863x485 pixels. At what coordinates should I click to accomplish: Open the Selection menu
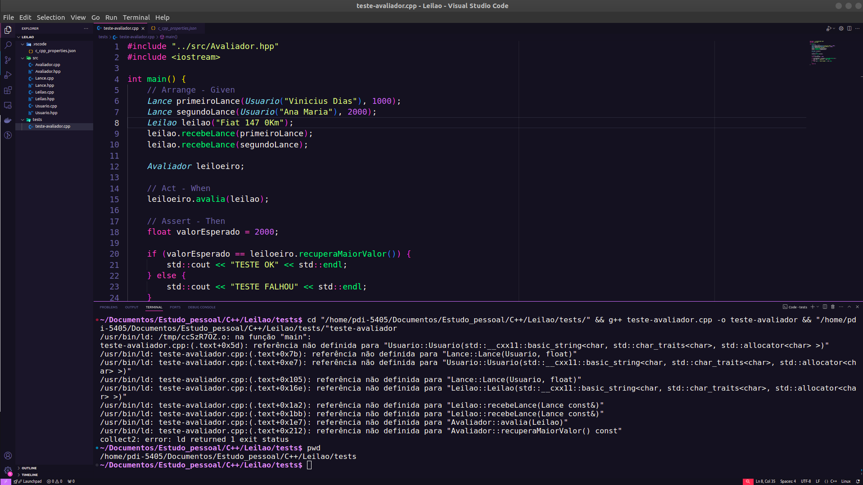pyautogui.click(x=51, y=18)
